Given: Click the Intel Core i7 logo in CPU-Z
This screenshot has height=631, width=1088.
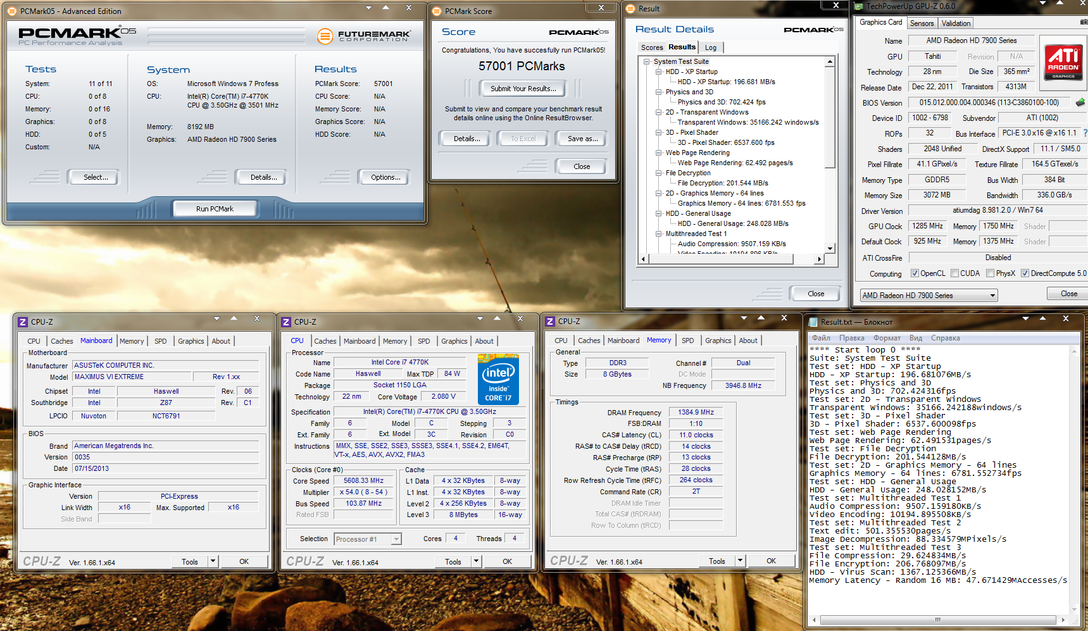Looking at the screenshot, I should tap(498, 380).
